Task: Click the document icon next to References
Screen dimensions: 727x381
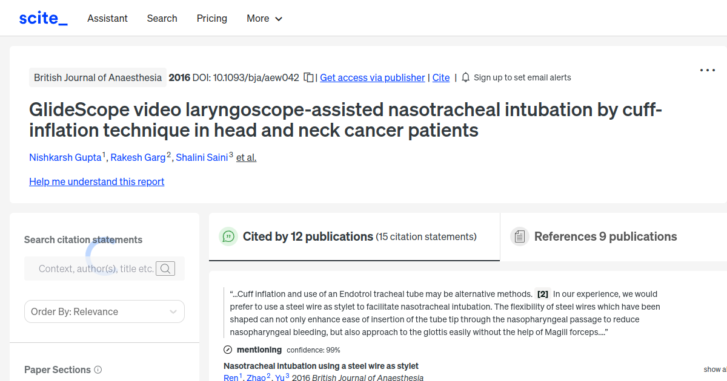Action: click(520, 236)
